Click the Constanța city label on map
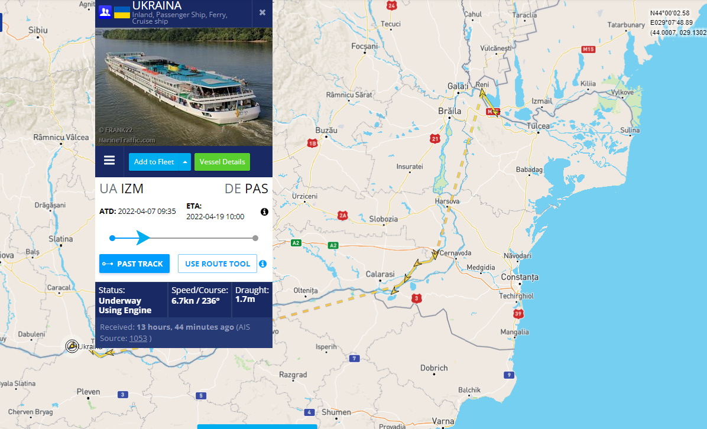 point(520,277)
